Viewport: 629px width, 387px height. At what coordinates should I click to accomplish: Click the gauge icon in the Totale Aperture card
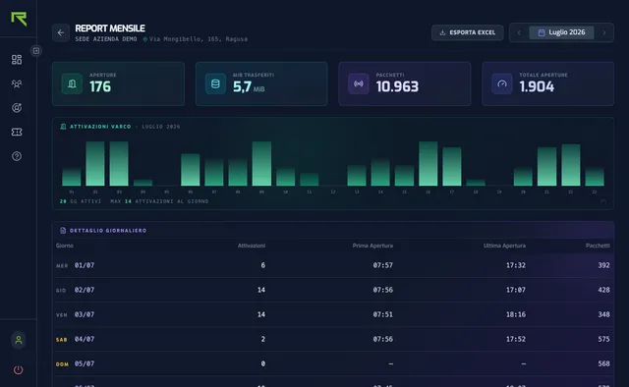502,83
